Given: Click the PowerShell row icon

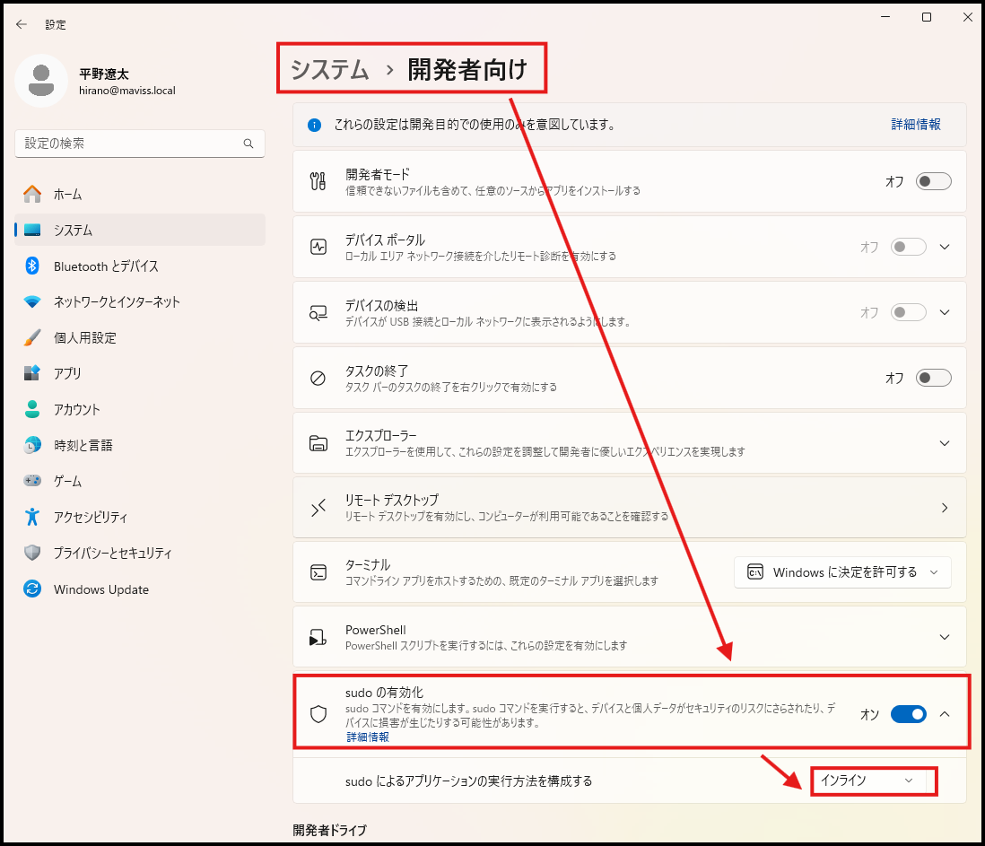Looking at the screenshot, I should click(318, 638).
